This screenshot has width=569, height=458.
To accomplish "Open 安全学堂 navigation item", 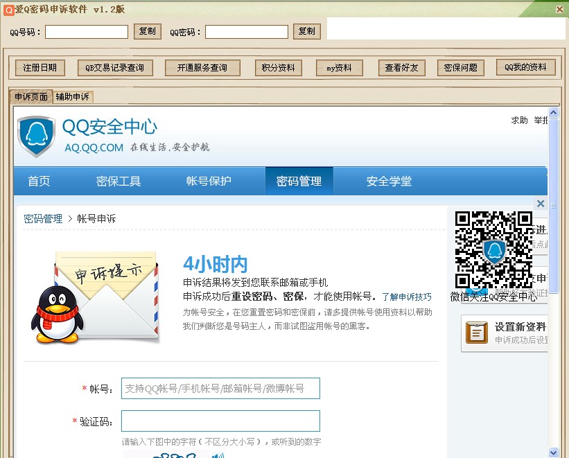I will pyautogui.click(x=389, y=181).
